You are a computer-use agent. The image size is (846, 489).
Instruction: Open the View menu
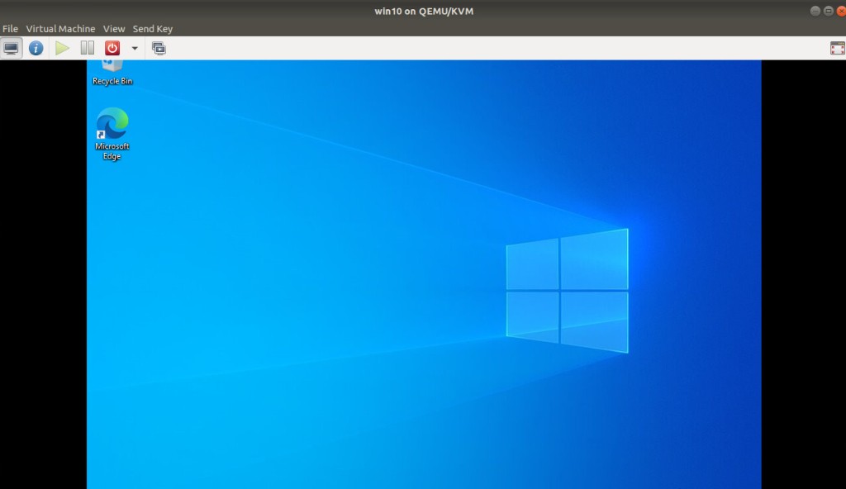tap(114, 29)
